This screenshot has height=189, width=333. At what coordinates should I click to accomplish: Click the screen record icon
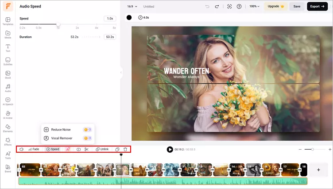point(229,7)
